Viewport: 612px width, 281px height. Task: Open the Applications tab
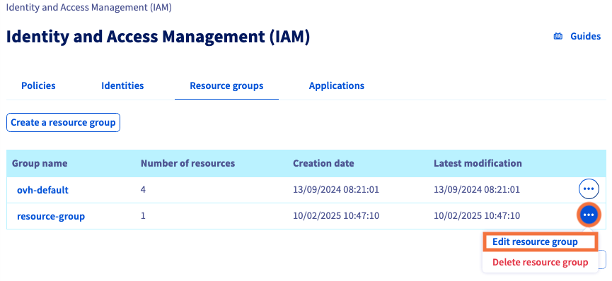click(337, 85)
